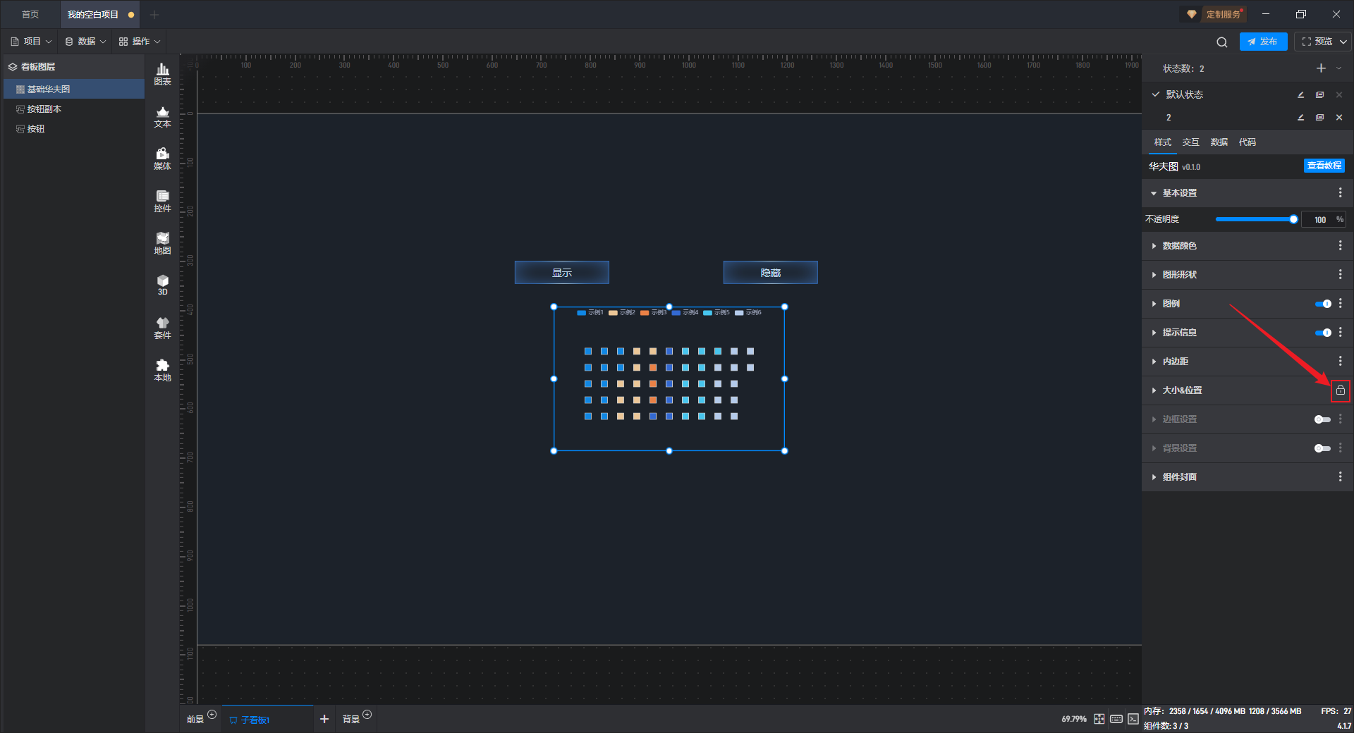
Task: Switch to the 代码 tab
Action: 1247,142
